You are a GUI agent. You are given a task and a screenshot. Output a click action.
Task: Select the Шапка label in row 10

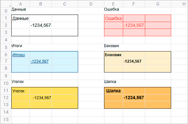[x=110, y=82]
